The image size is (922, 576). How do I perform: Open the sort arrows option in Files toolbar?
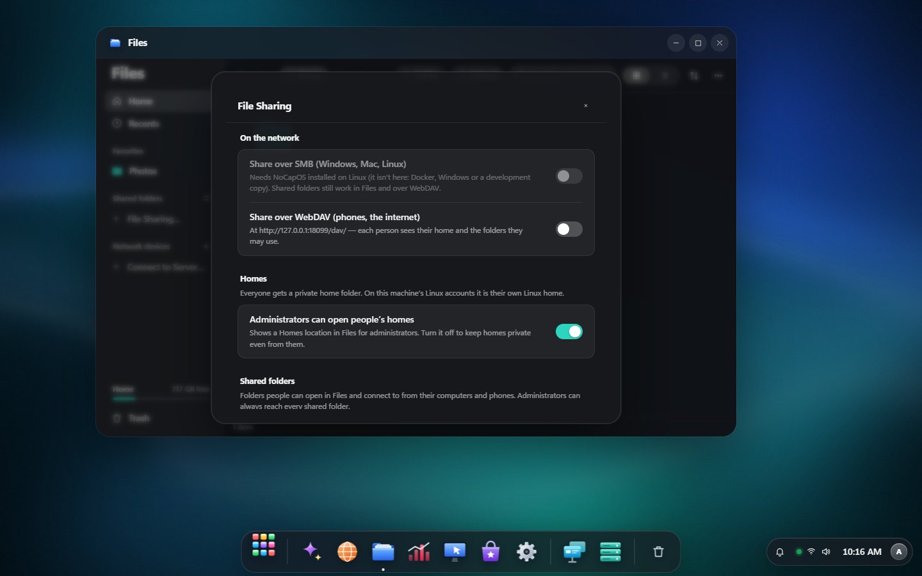694,76
